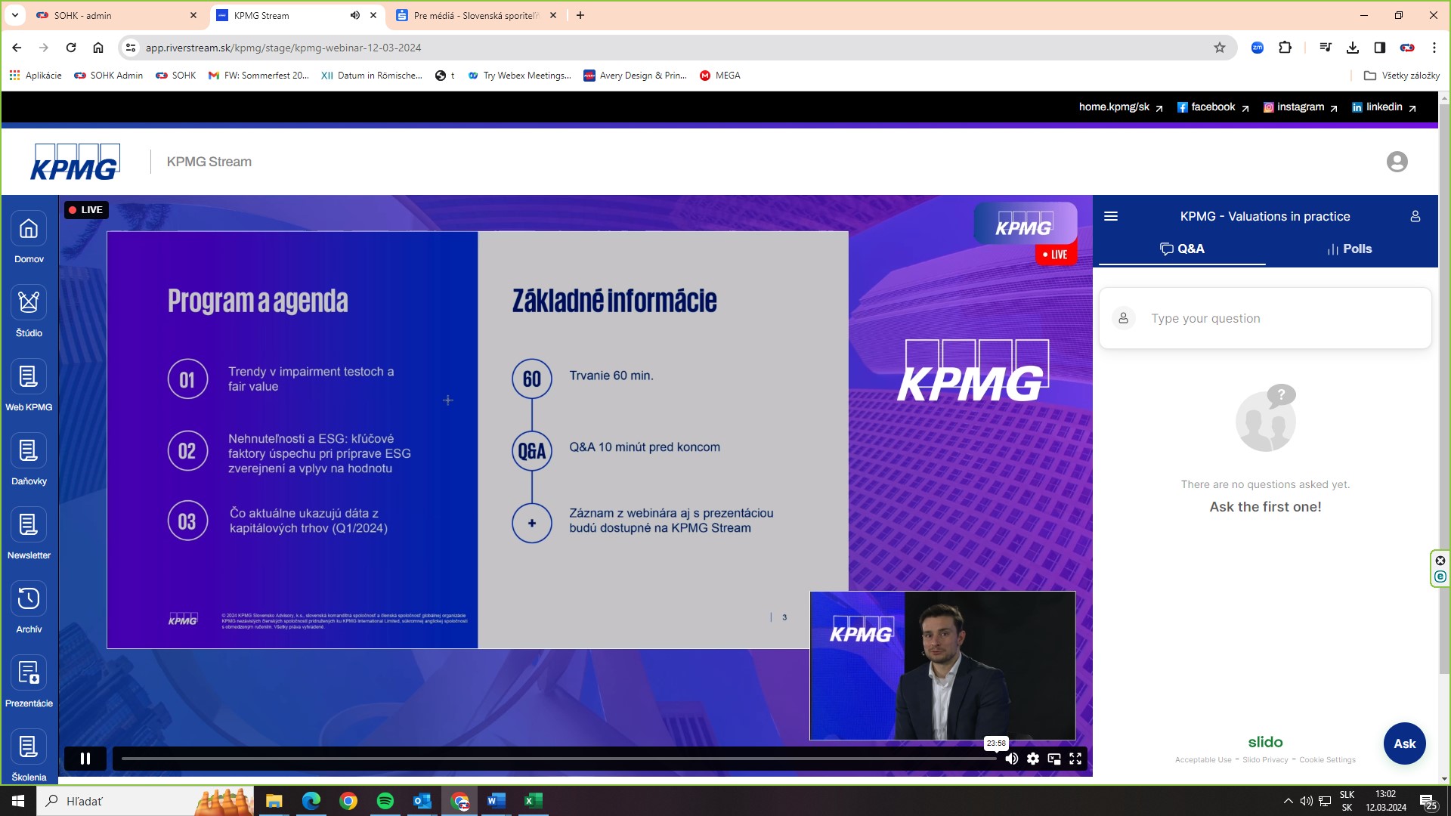Viewport: 1451px width, 816px height.
Task: Open Slido Acceptable Use link
Action: point(1203,760)
